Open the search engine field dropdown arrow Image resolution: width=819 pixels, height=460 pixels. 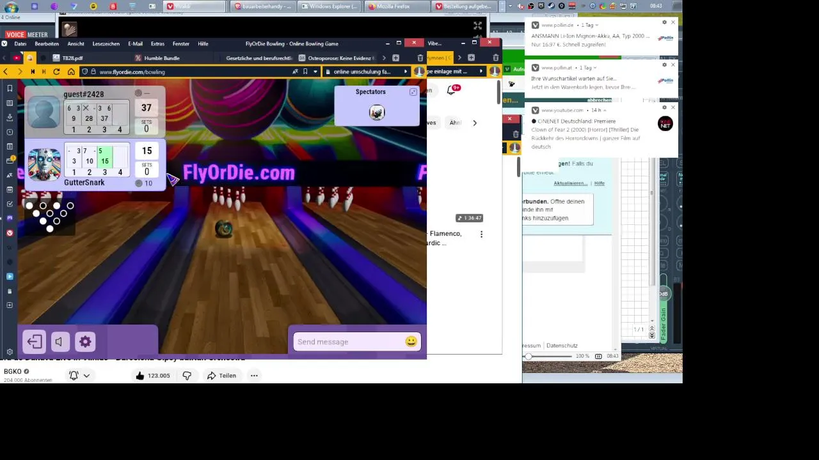point(406,72)
